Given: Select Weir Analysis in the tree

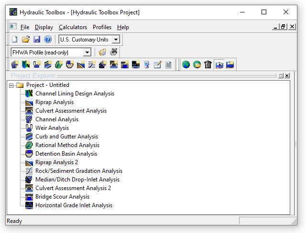Looking at the screenshot, I should click(52, 128).
